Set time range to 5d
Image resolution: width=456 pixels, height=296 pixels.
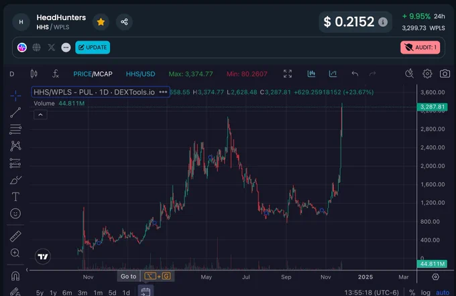click(x=112, y=292)
